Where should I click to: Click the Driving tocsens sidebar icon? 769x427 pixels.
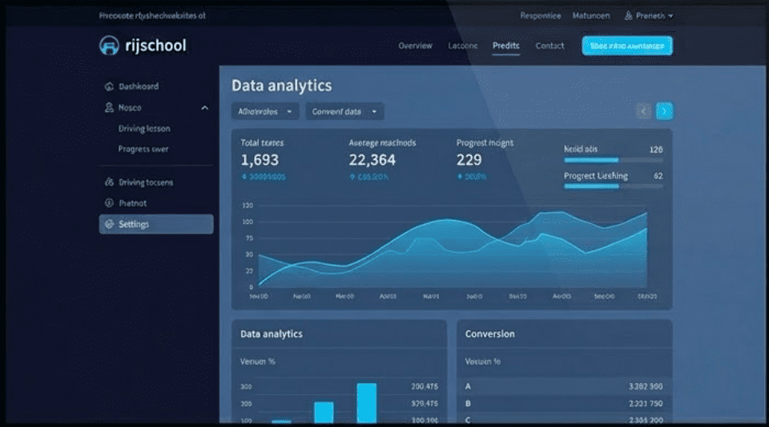tap(108, 182)
